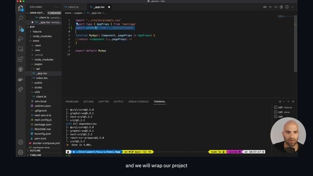Click the new terminal plus icon
The height and width of the screenshot is (176, 313).
[280, 101]
